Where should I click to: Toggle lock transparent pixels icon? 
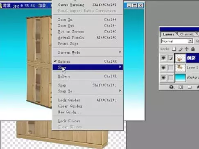coord(174,49)
